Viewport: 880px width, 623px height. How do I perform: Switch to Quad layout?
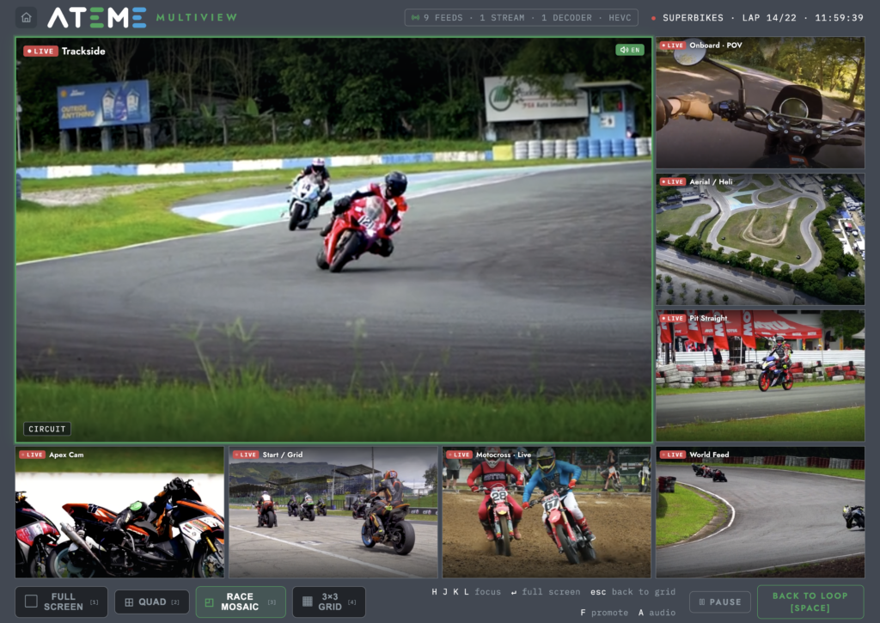tap(151, 602)
